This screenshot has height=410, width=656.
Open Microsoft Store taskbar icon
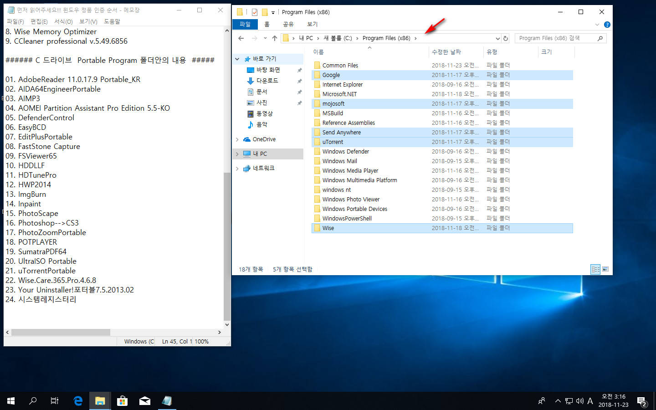[122, 401]
